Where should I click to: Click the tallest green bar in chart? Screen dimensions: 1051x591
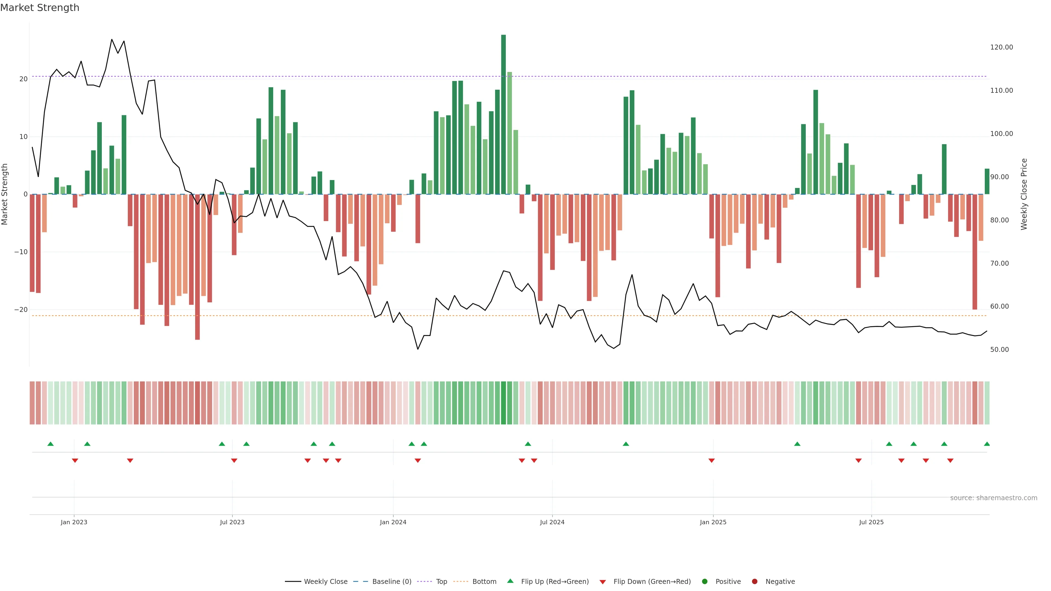coord(504,114)
